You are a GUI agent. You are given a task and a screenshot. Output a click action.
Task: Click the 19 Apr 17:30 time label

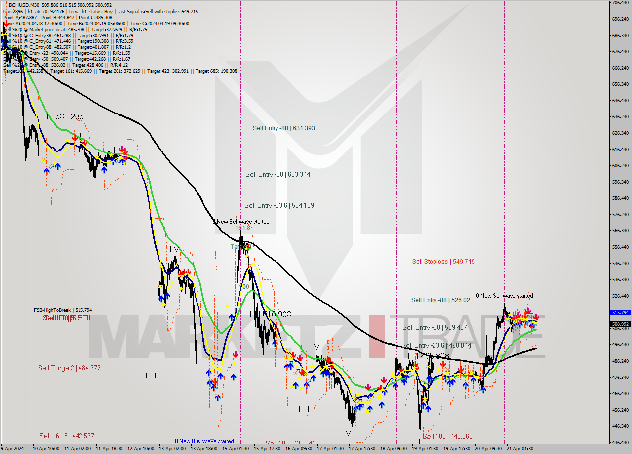pyautogui.click(x=457, y=449)
